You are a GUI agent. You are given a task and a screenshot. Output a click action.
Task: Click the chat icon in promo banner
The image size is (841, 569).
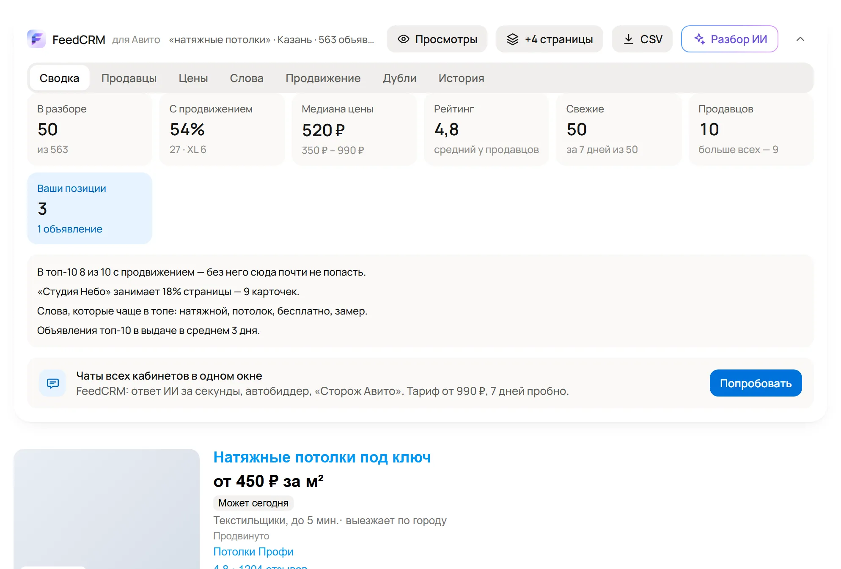pos(52,383)
